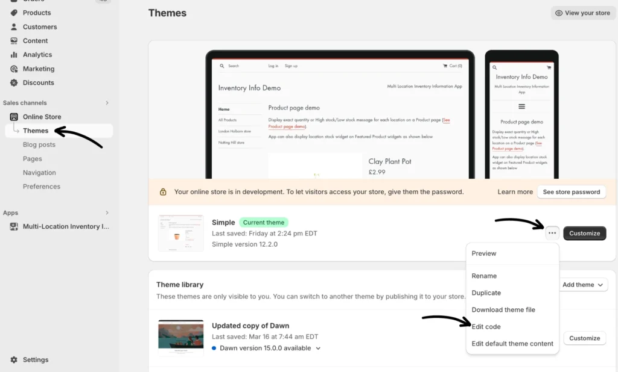The image size is (618, 372).
Task: Select Download theme file option
Action: pyautogui.click(x=503, y=310)
